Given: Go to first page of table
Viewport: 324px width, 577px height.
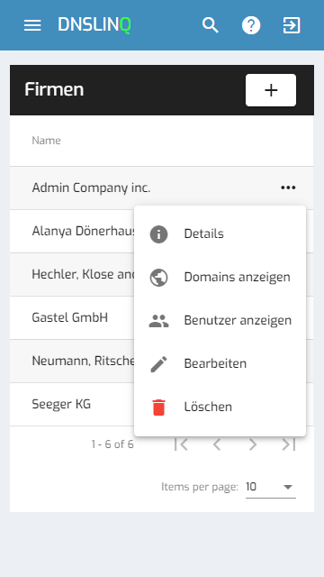Looking at the screenshot, I should [181, 444].
